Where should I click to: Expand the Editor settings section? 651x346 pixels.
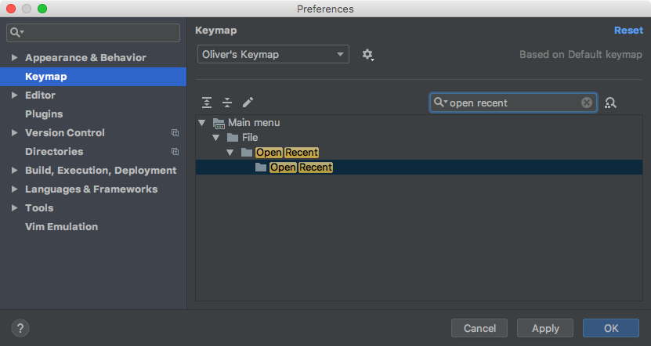[x=14, y=96]
